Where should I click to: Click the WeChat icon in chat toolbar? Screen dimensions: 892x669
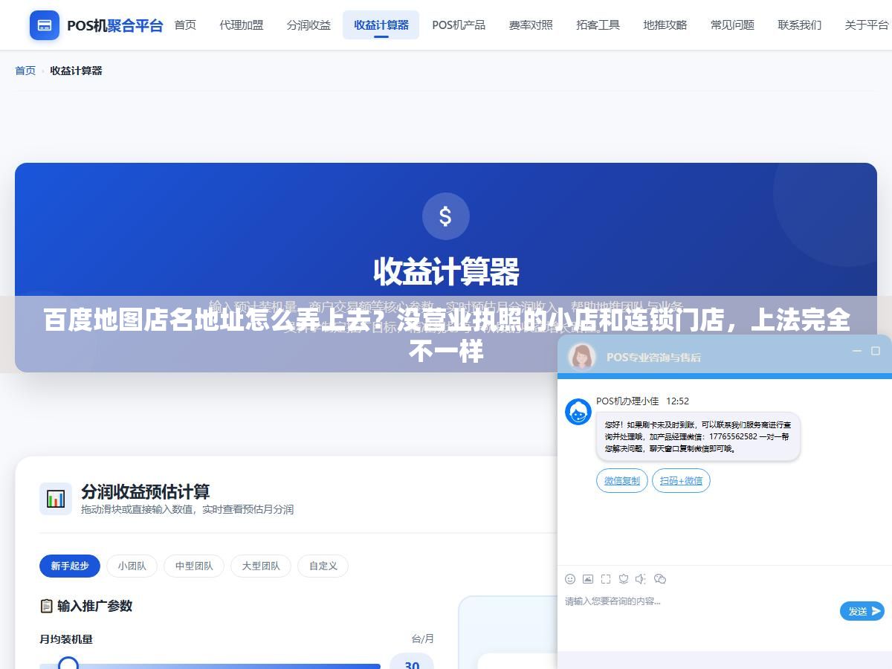(660, 579)
